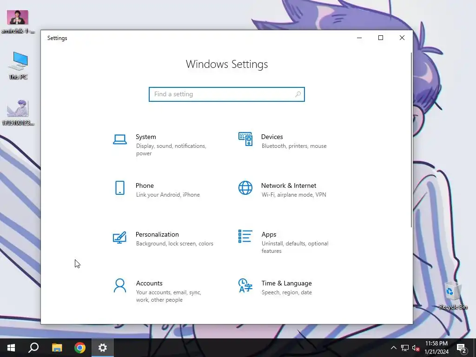Focus the Find a setting search field
This screenshot has height=357, width=476.
(x=227, y=94)
